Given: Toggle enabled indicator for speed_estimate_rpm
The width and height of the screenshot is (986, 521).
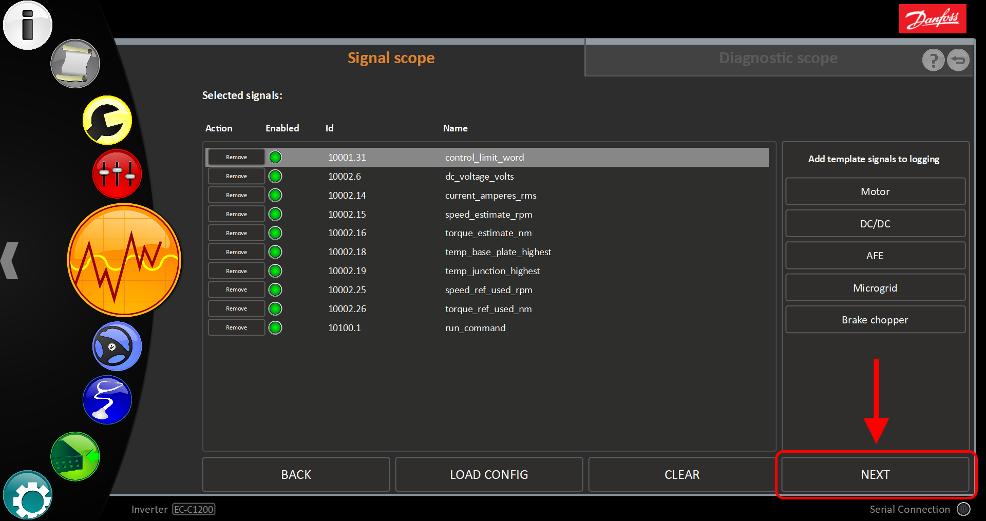Looking at the screenshot, I should pos(276,214).
